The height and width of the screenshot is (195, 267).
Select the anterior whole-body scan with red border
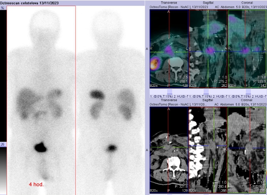[x=41, y=100]
